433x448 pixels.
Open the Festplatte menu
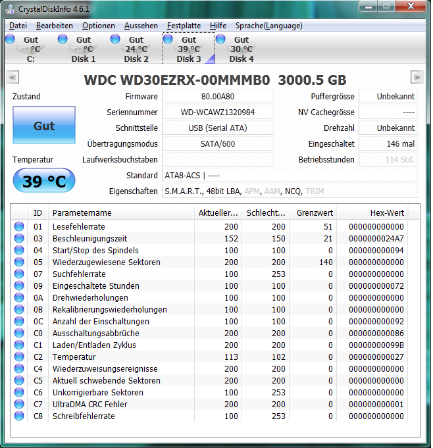[x=184, y=26]
